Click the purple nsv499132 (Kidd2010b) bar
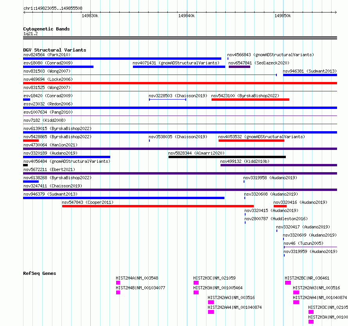Image resolution: width=348 pixels, height=326 pixels. (x=279, y=165)
